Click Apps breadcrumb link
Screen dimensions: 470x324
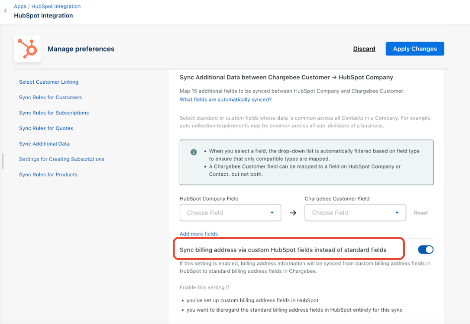[x=20, y=6]
